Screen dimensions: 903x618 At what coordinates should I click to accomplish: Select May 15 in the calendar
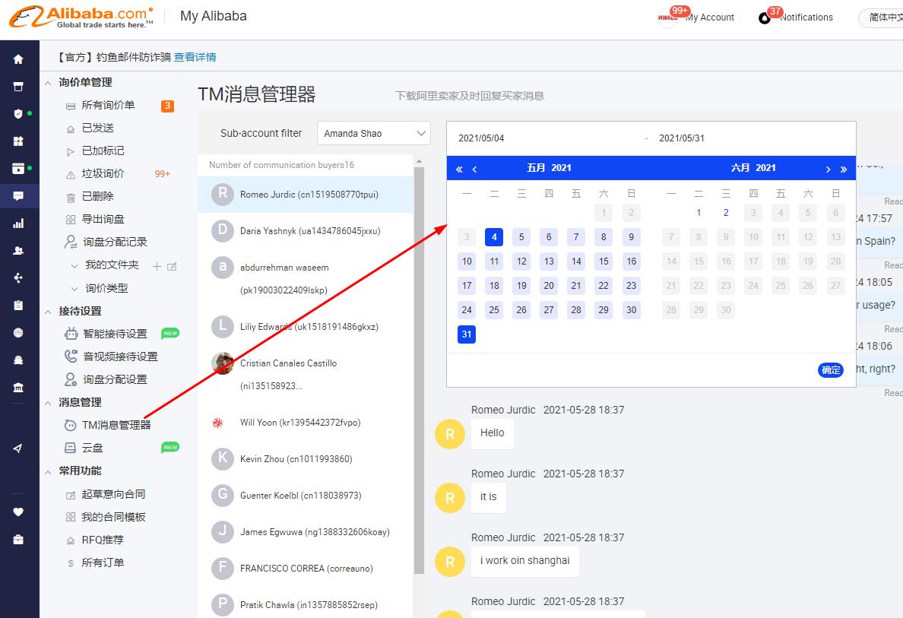(x=604, y=261)
